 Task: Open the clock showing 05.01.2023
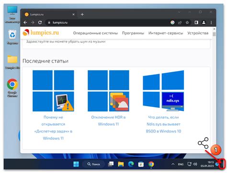tap(207, 164)
